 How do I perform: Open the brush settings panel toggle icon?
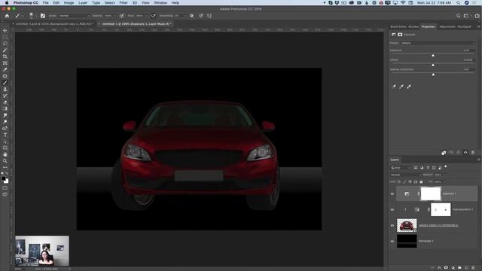(x=43, y=16)
